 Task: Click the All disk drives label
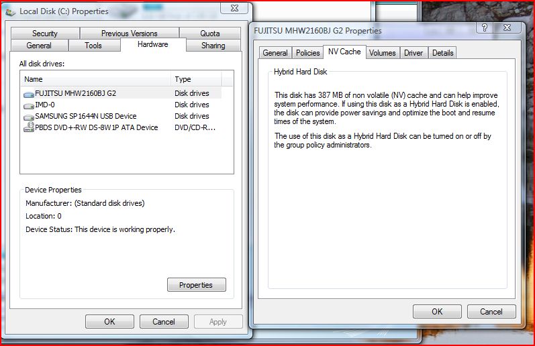pos(42,64)
